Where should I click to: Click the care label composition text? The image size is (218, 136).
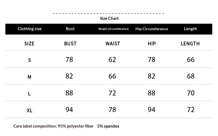tap(66, 126)
